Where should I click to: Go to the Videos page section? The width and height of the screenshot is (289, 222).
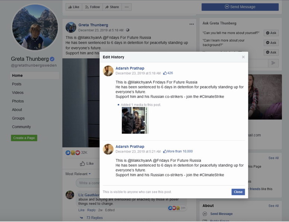18,93
